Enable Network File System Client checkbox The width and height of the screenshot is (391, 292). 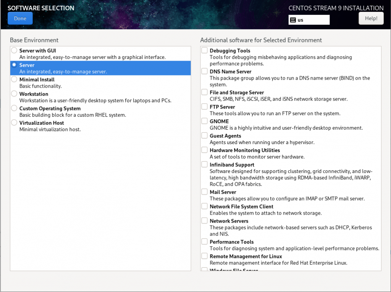(205, 206)
